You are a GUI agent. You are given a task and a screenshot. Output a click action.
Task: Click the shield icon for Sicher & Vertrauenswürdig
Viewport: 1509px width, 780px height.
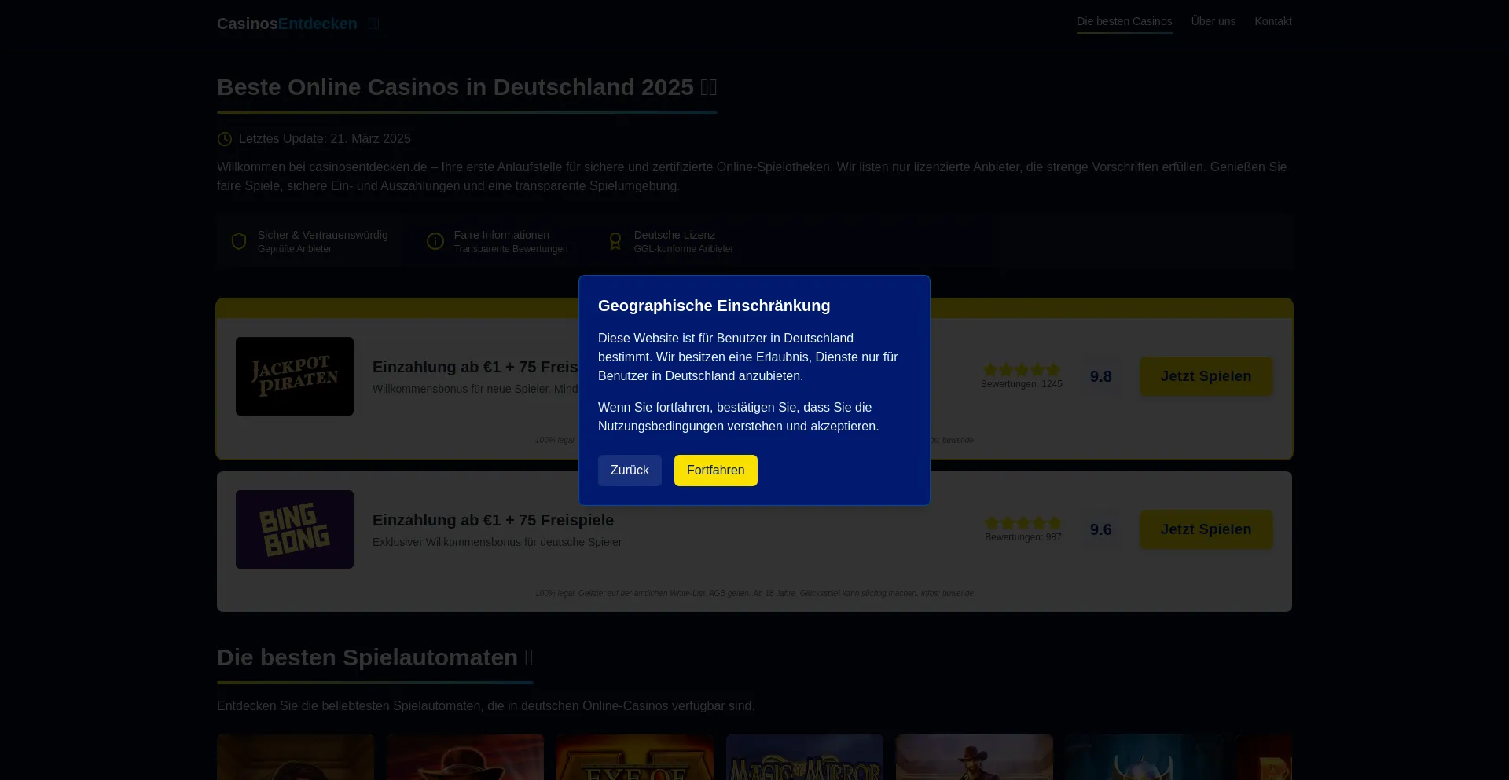tap(239, 241)
